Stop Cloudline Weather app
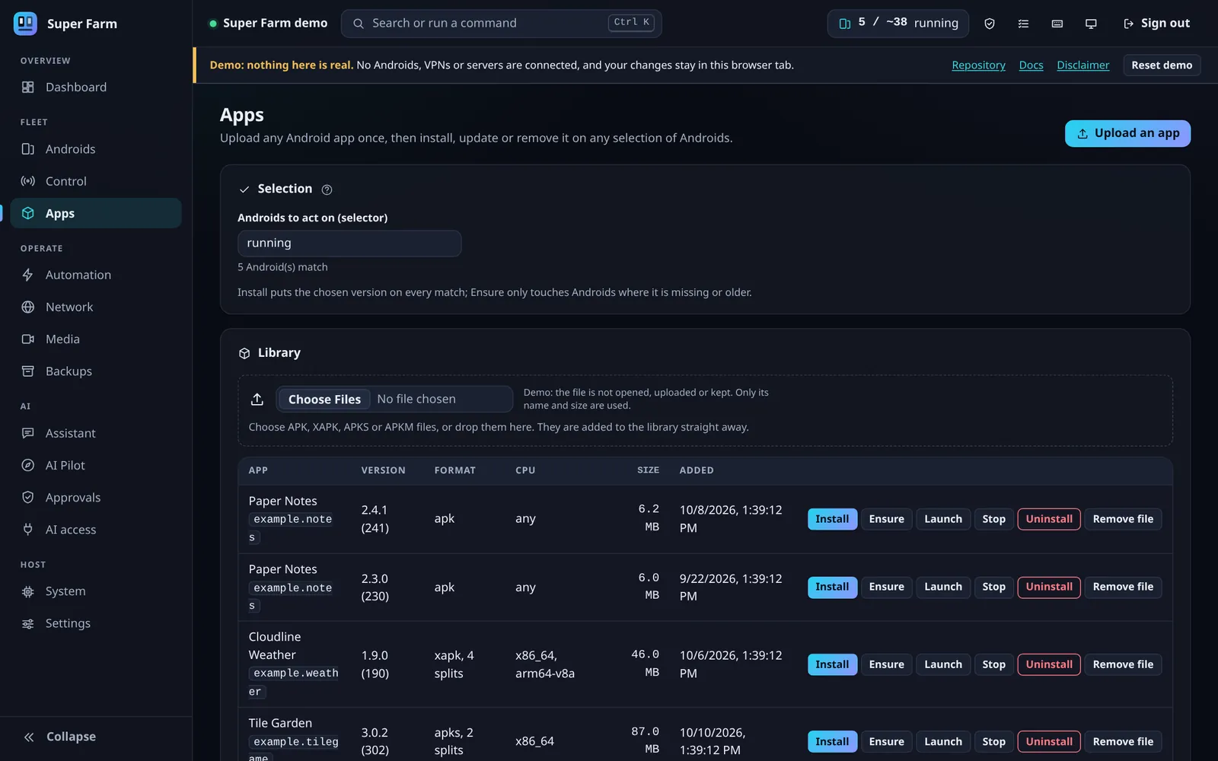This screenshot has width=1218, height=761. click(993, 664)
